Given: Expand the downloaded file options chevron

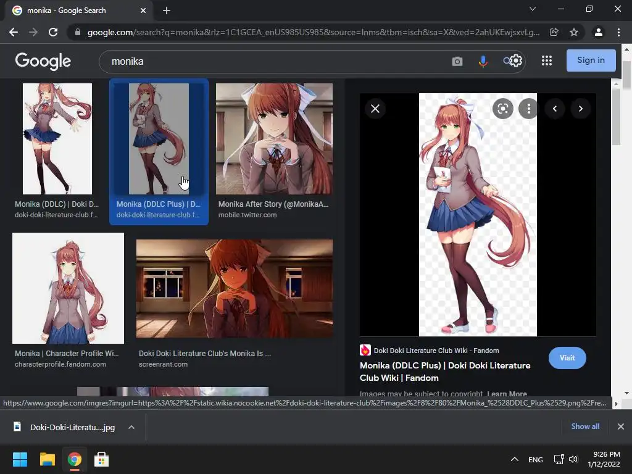Looking at the screenshot, I should pyautogui.click(x=131, y=427).
